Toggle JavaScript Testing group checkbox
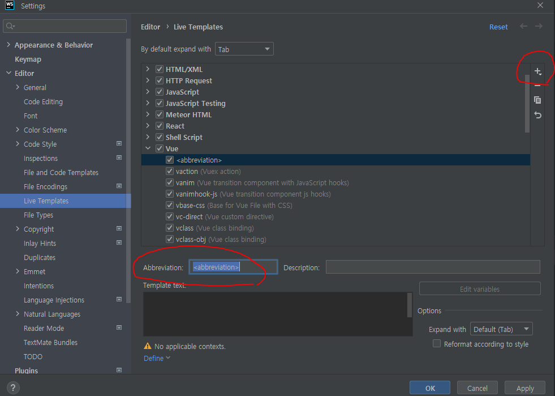The height and width of the screenshot is (396, 555). 160,103
